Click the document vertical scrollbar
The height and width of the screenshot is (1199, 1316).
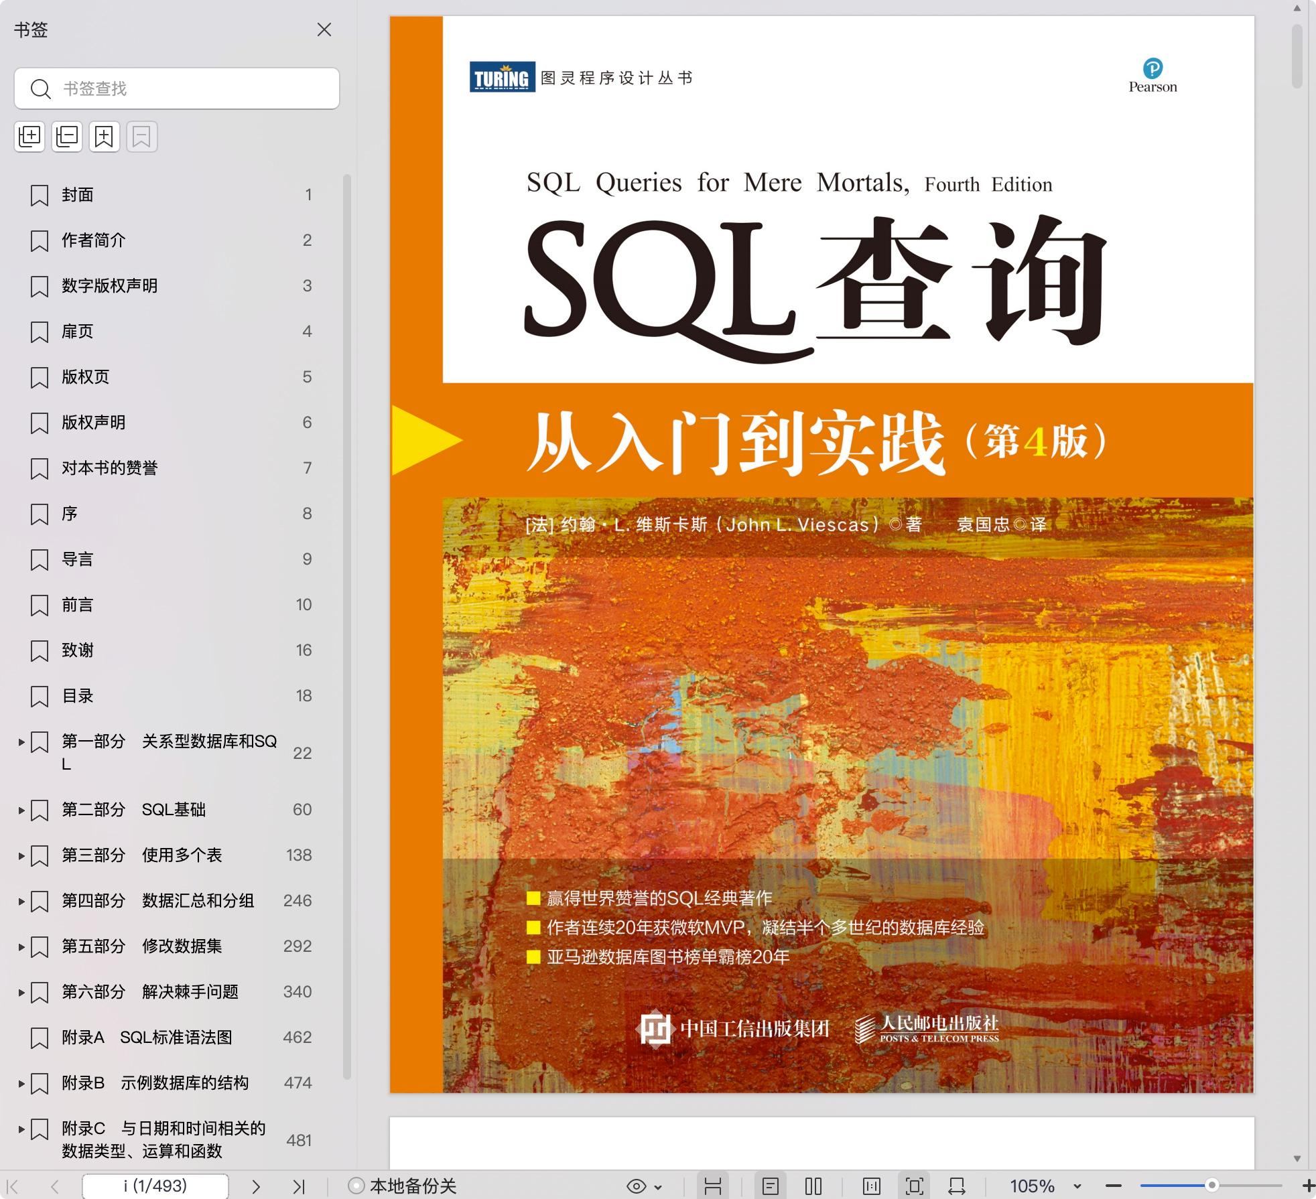(1297, 56)
